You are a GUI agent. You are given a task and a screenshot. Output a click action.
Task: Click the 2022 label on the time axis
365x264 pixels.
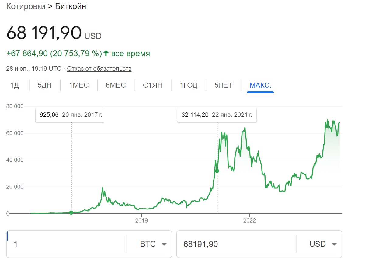(249, 220)
